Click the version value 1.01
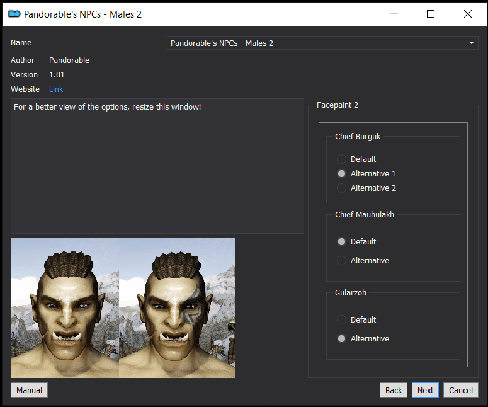The image size is (488, 407). point(57,75)
